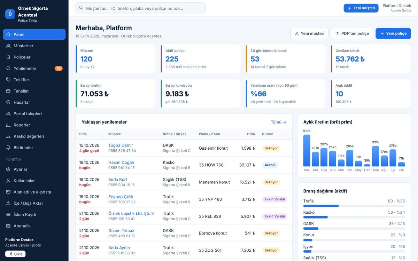Click the Alan adı ve e-posta envelope icon
Viewport: 418px width, 261px height.
point(8,192)
